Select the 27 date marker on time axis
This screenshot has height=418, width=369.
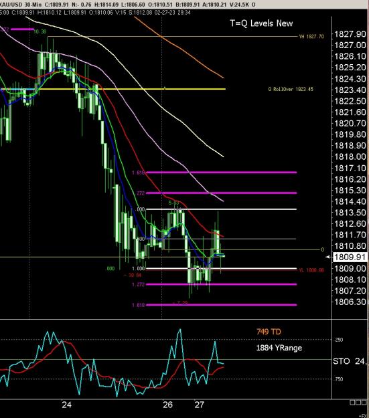pyautogui.click(x=199, y=405)
